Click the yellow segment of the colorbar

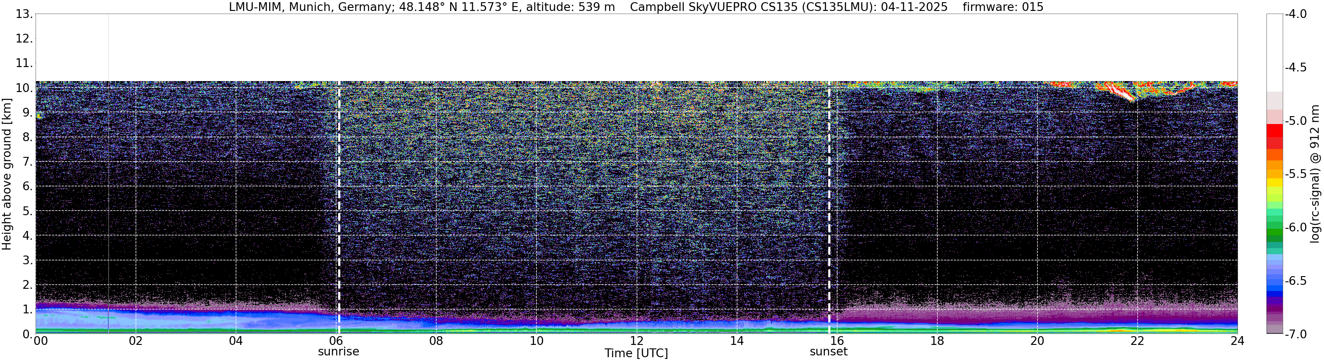[1275, 182]
